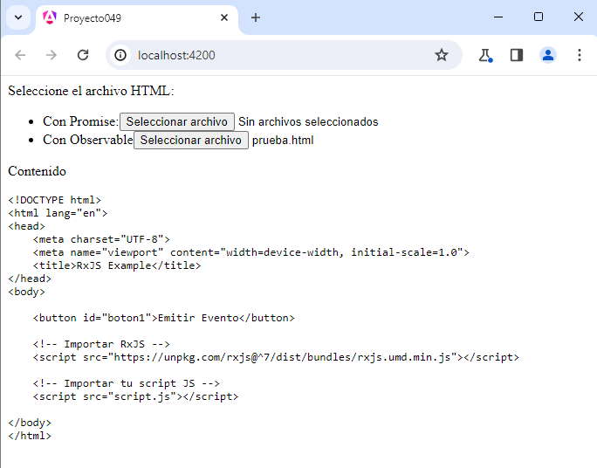Click the button boton1 Emitir Evento line
Image resolution: width=597 pixels, height=468 pixels.
[x=164, y=318]
